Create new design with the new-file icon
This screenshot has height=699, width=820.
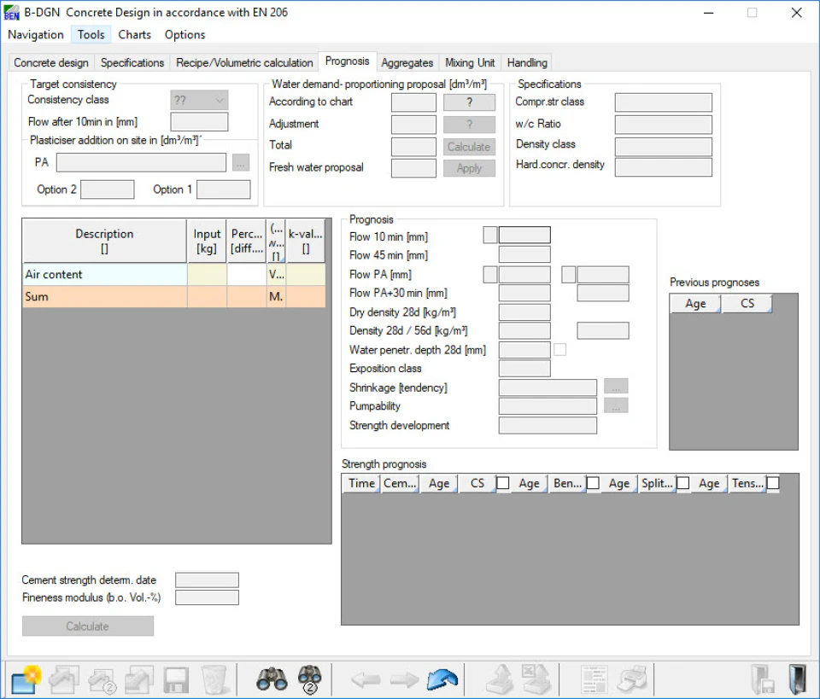coord(26,679)
